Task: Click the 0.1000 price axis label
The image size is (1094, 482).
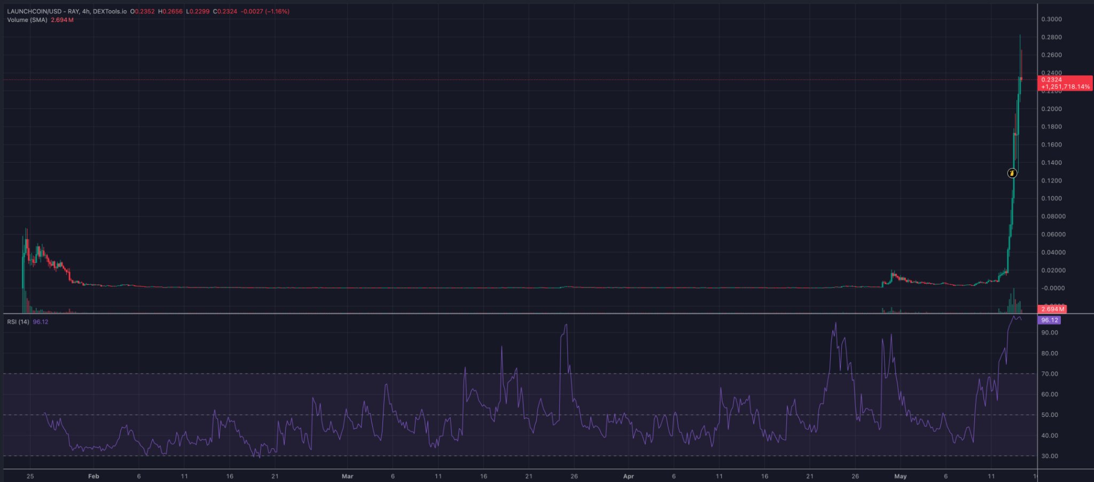Action: pyautogui.click(x=1051, y=199)
